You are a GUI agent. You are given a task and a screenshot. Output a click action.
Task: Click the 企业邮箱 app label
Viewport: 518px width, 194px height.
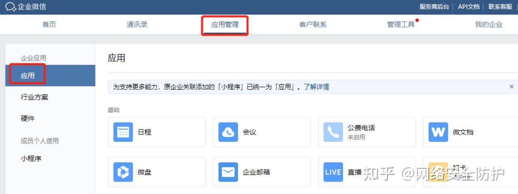point(256,172)
